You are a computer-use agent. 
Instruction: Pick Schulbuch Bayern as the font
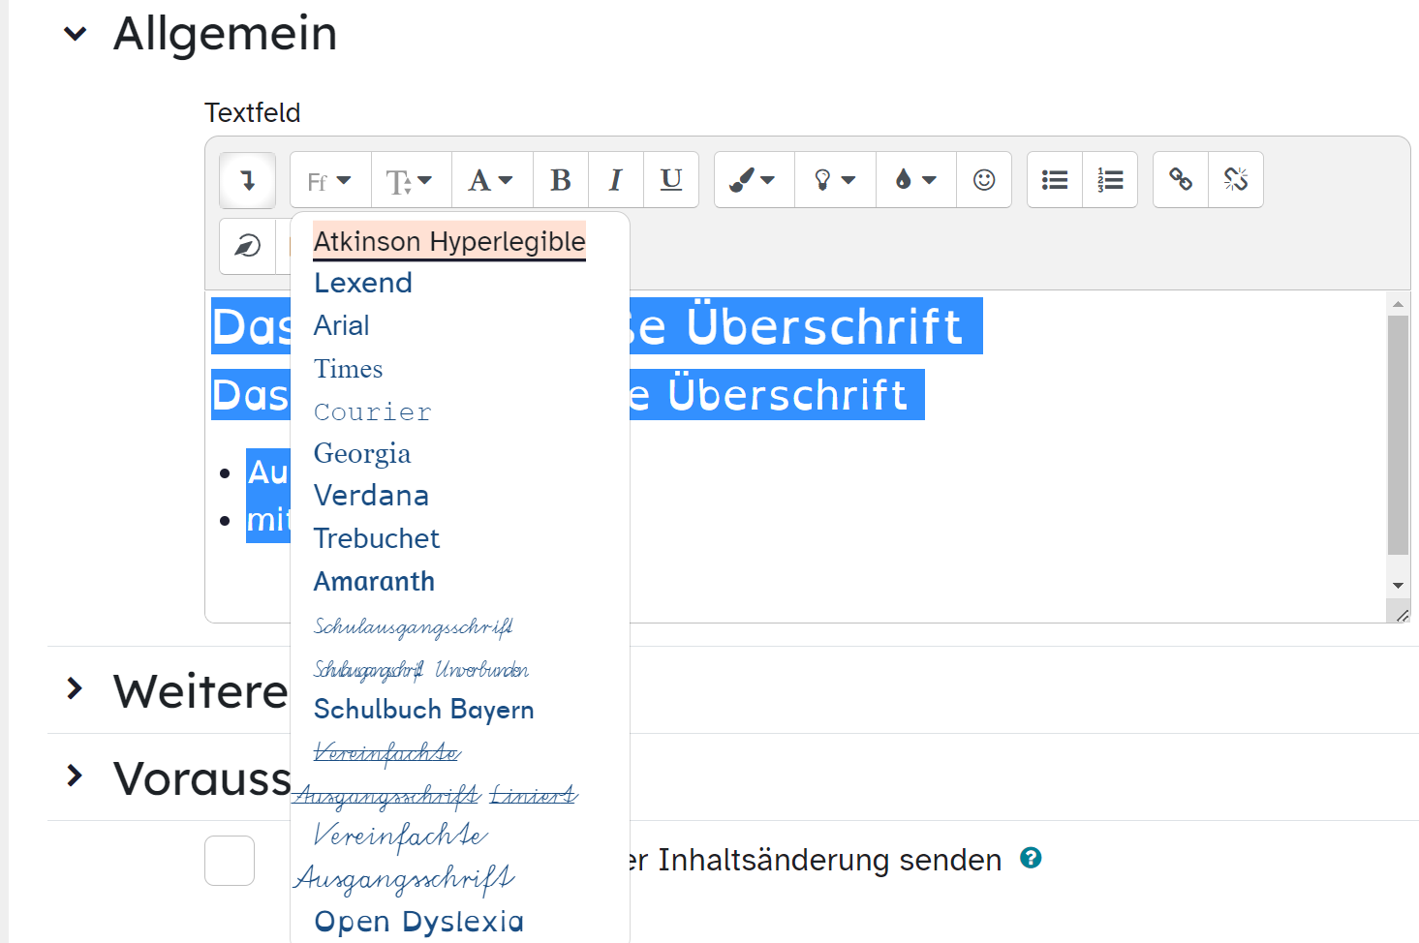423,710
